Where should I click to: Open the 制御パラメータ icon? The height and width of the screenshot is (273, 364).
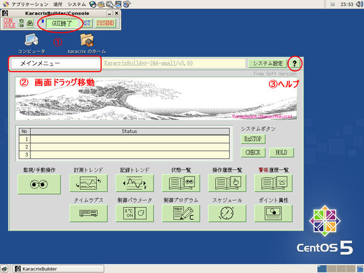click(x=135, y=213)
